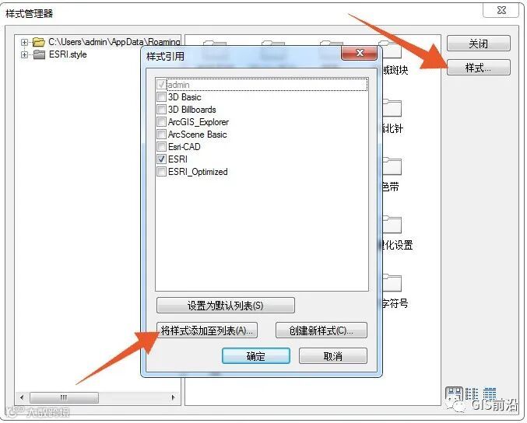Image resolution: width=527 pixels, height=423 pixels.
Task: Switch to large icons view
Action: click(x=454, y=393)
